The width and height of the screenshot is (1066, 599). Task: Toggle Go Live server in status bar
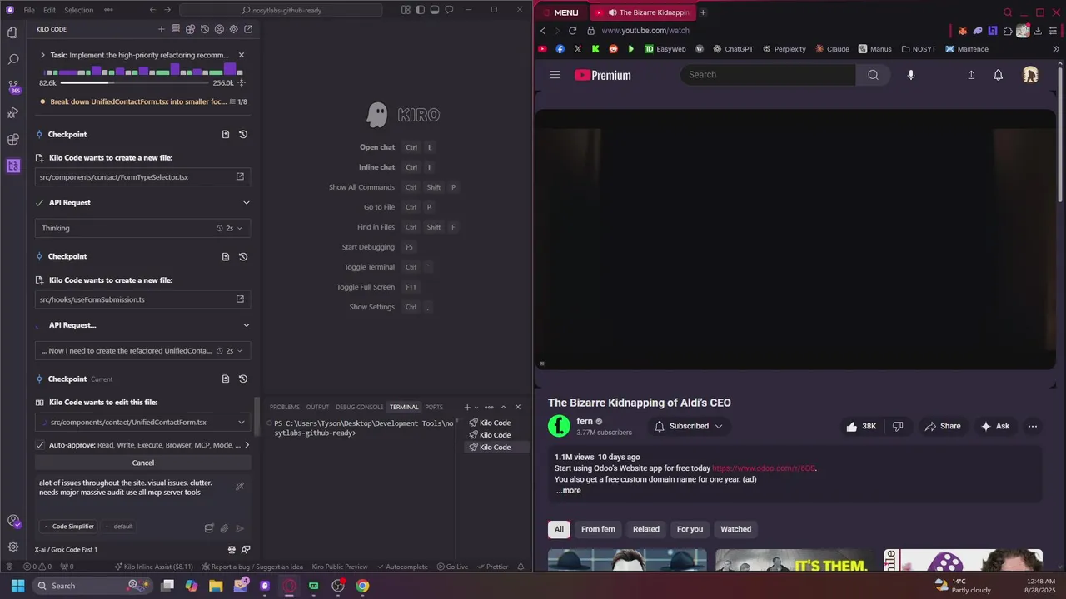(451, 567)
